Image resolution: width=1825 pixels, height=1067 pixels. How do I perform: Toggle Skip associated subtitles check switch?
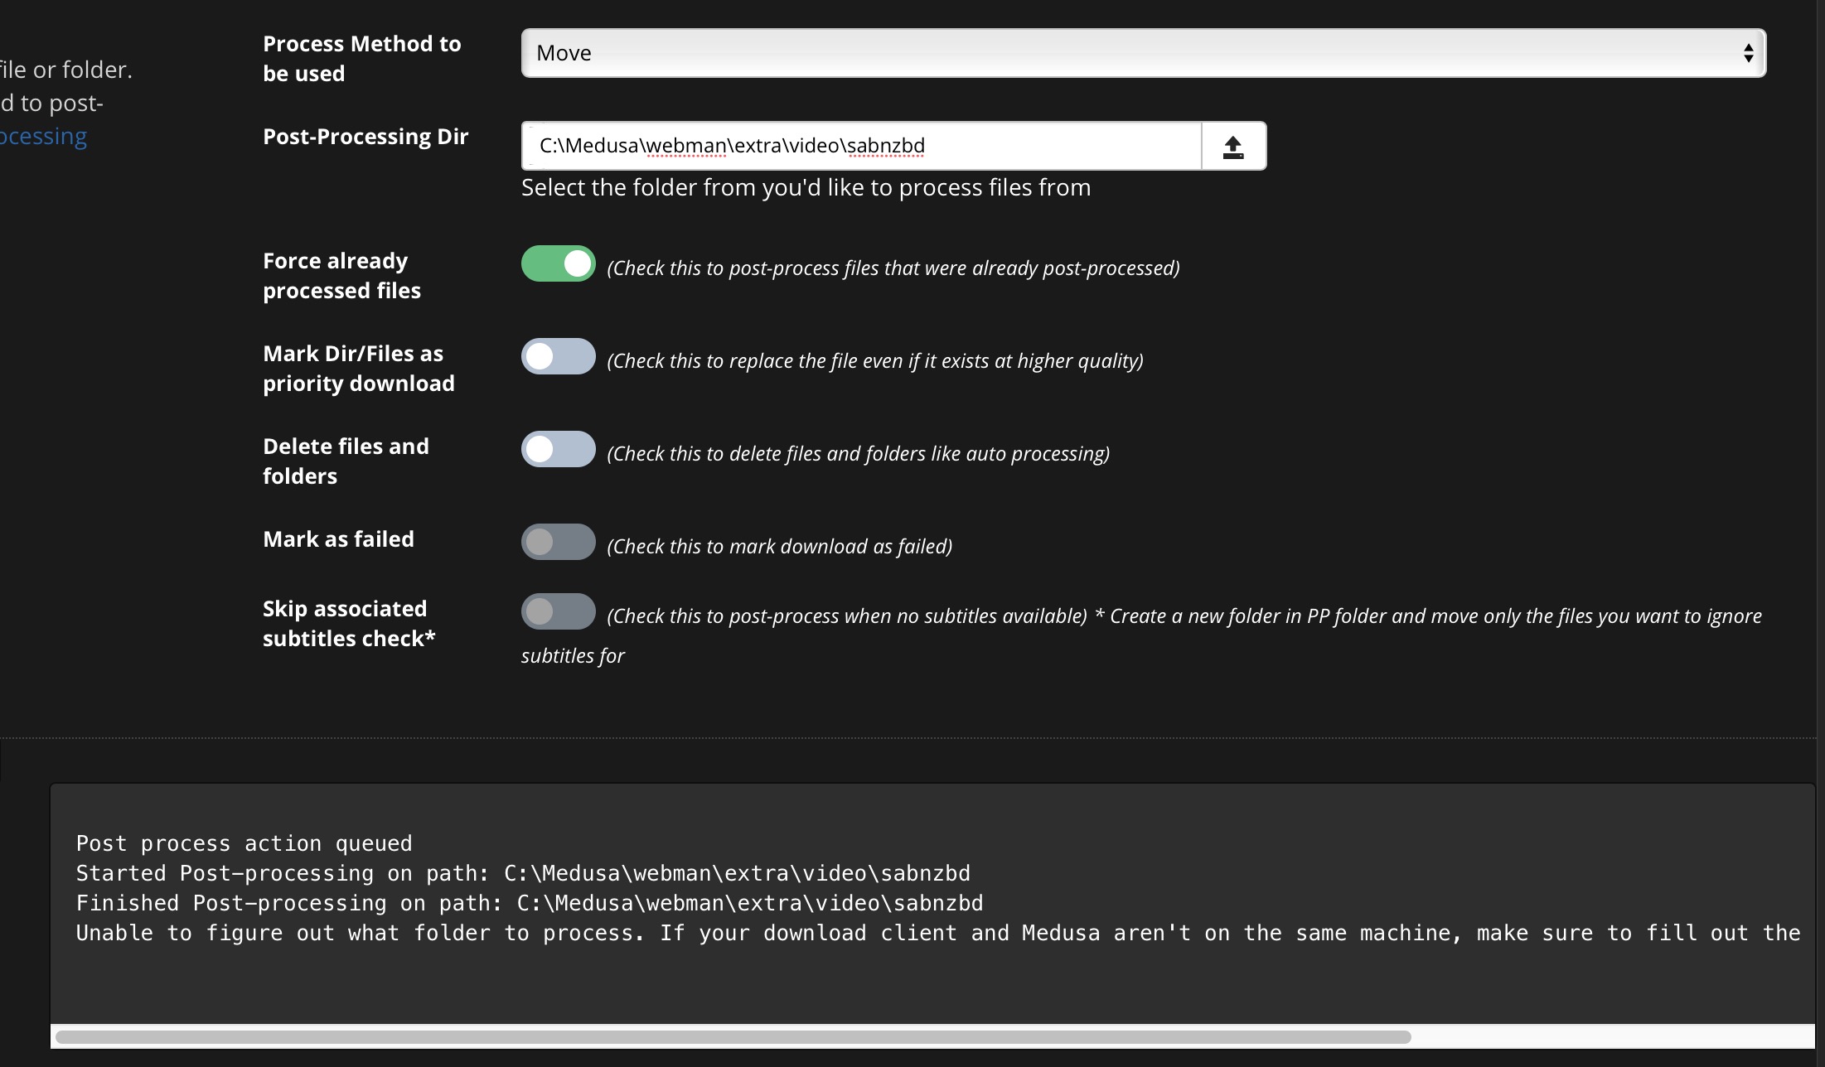[x=558, y=611]
